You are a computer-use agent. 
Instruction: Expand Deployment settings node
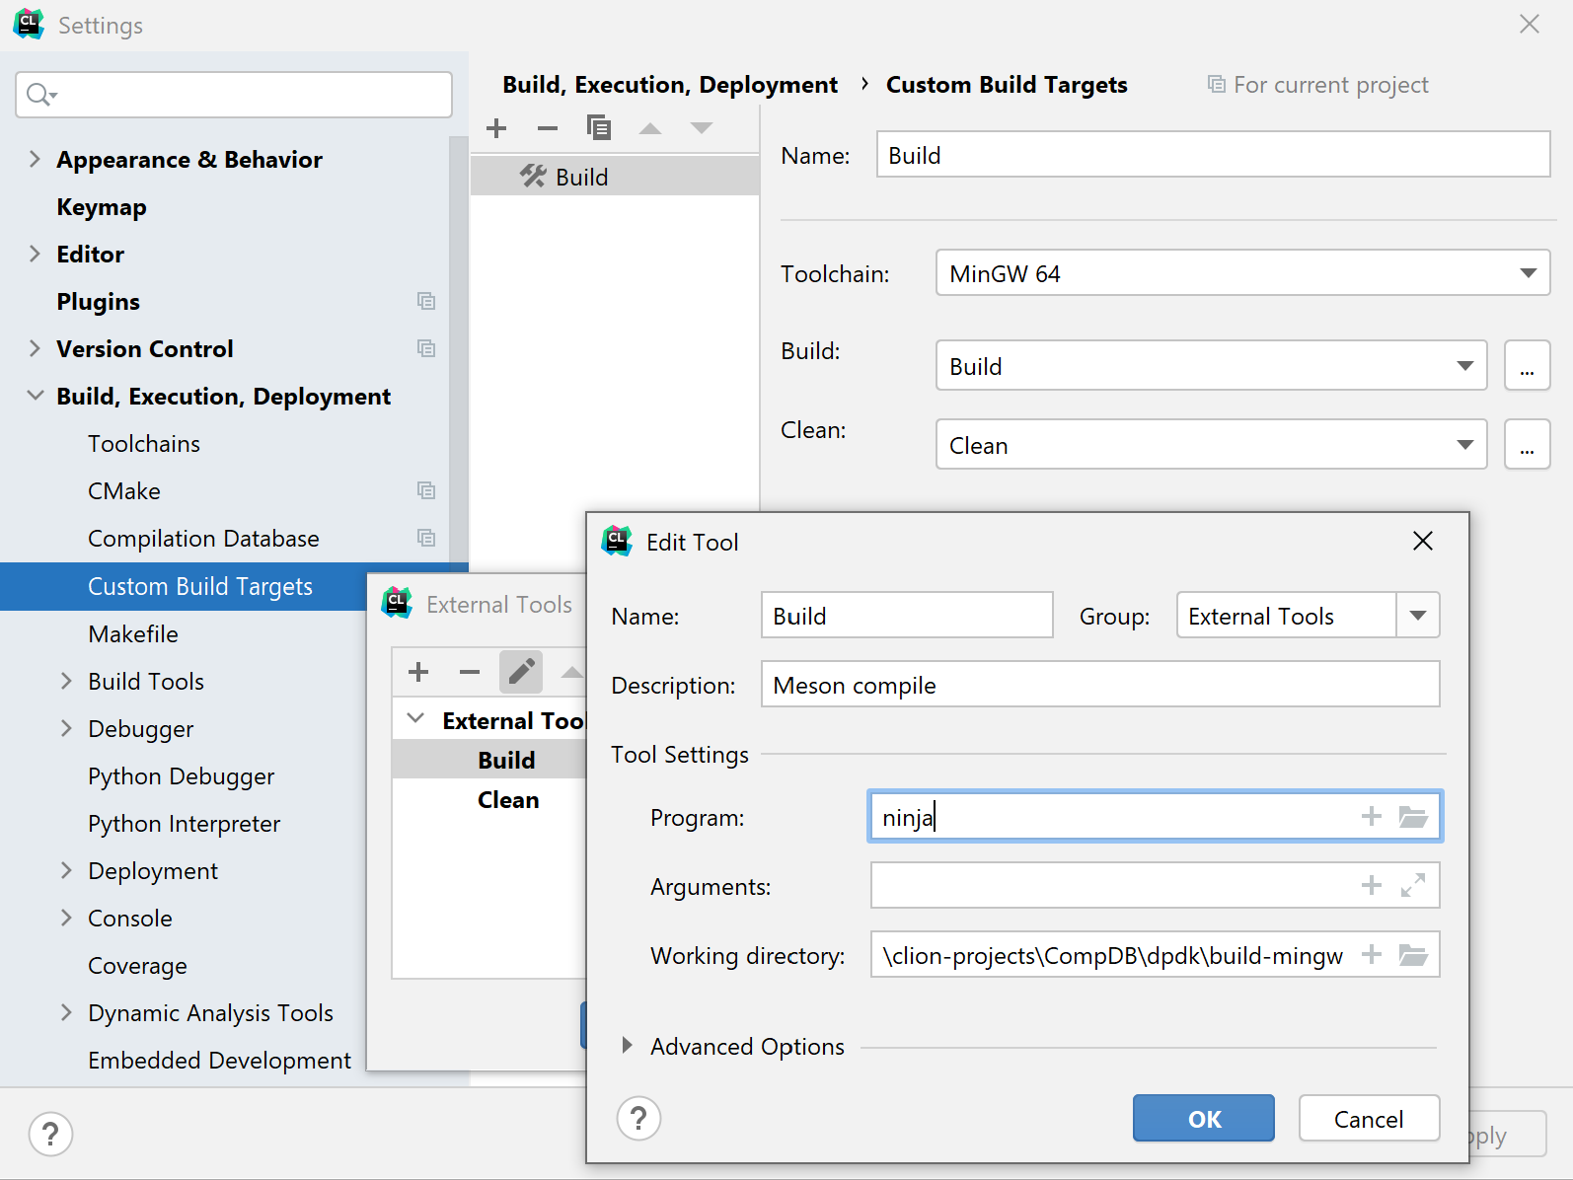tap(66, 870)
